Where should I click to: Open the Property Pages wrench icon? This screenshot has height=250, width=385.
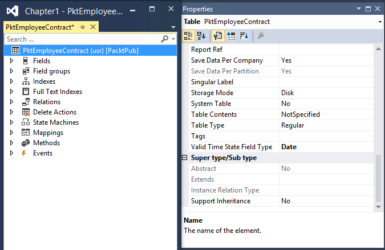pos(261,36)
